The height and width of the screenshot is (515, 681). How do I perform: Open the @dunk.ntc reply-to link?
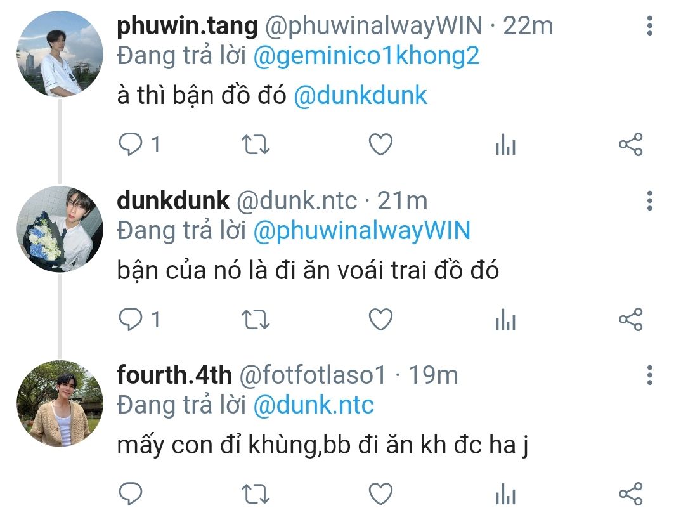(x=314, y=405)
